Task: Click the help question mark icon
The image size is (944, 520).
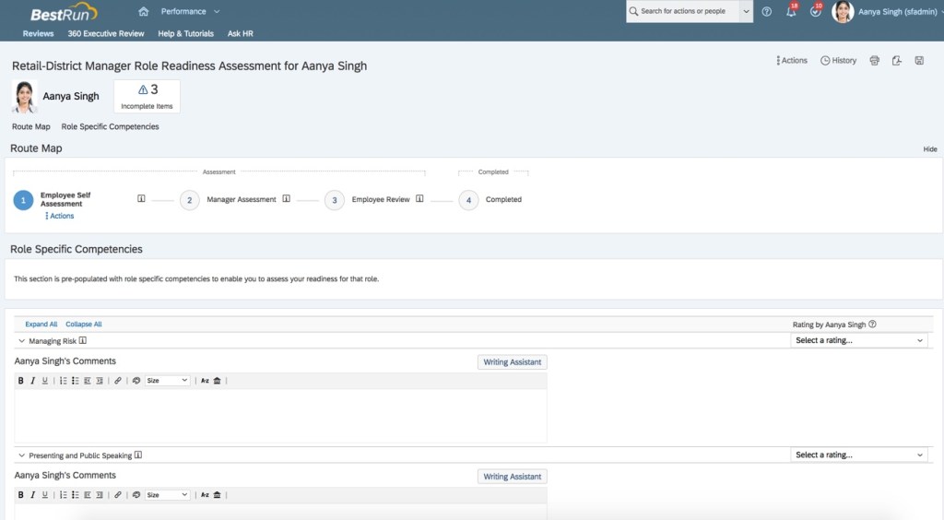Action: pyautogui.click(x=766, y=12)
